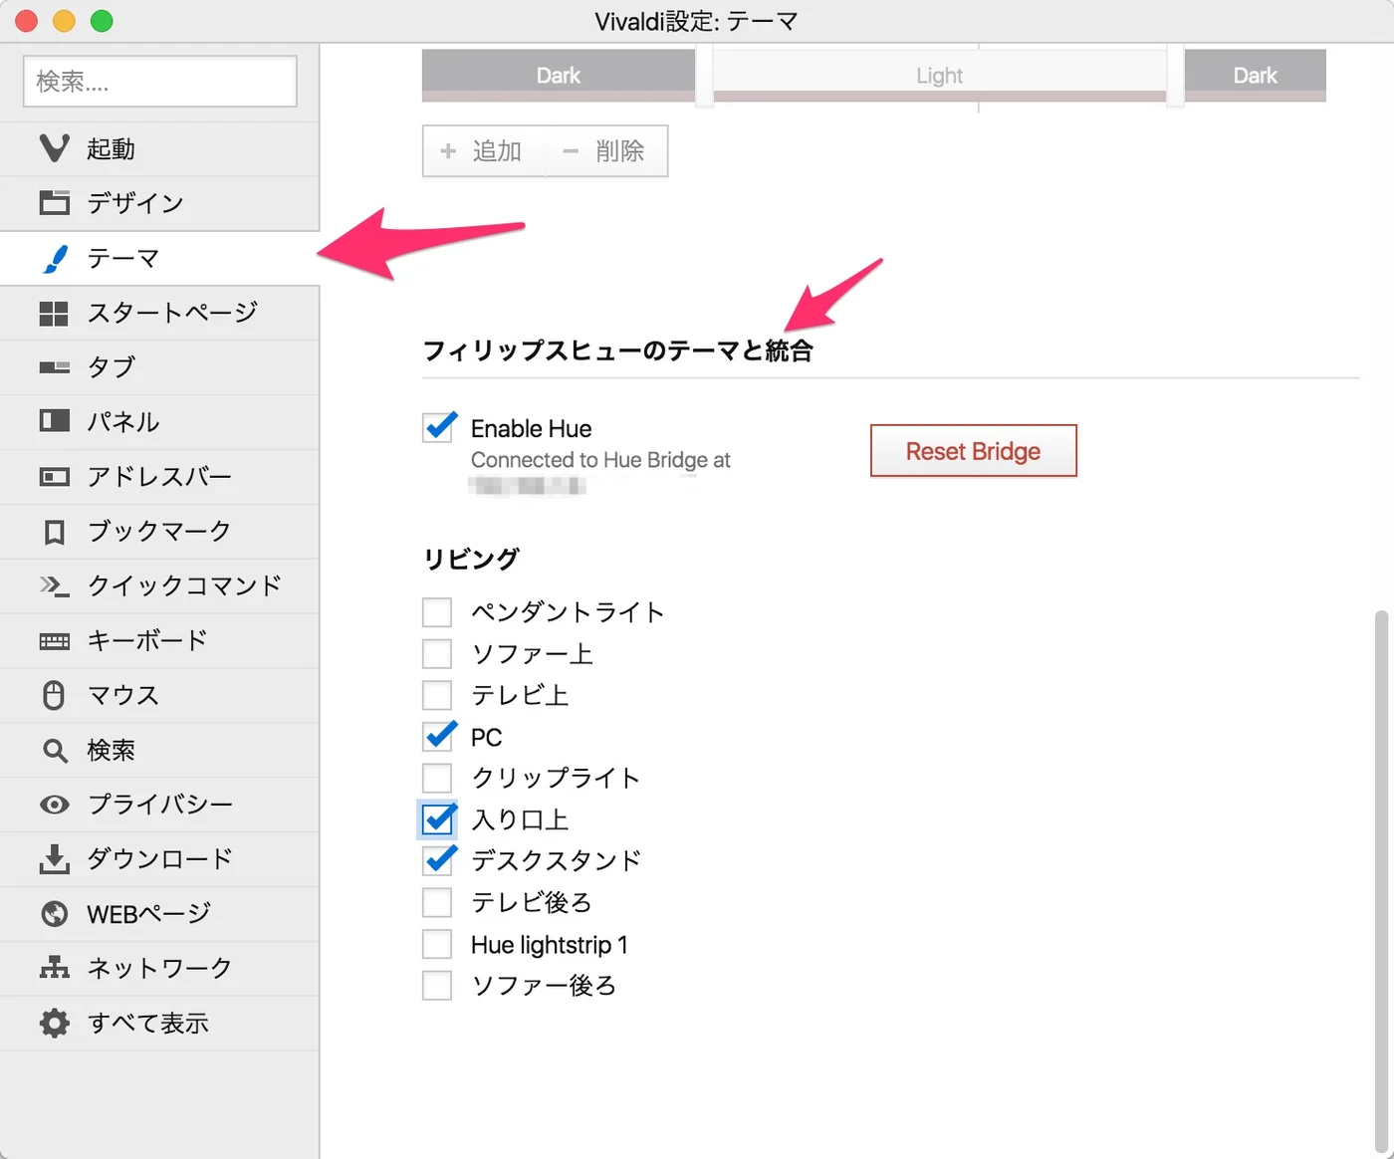
Task: Check the Hue lightstrip 1 checkbox
Action: (x=437, y=944)
